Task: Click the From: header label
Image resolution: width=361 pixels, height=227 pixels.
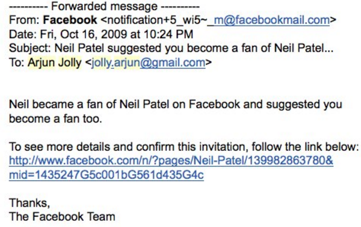Action: click(25, 20)
